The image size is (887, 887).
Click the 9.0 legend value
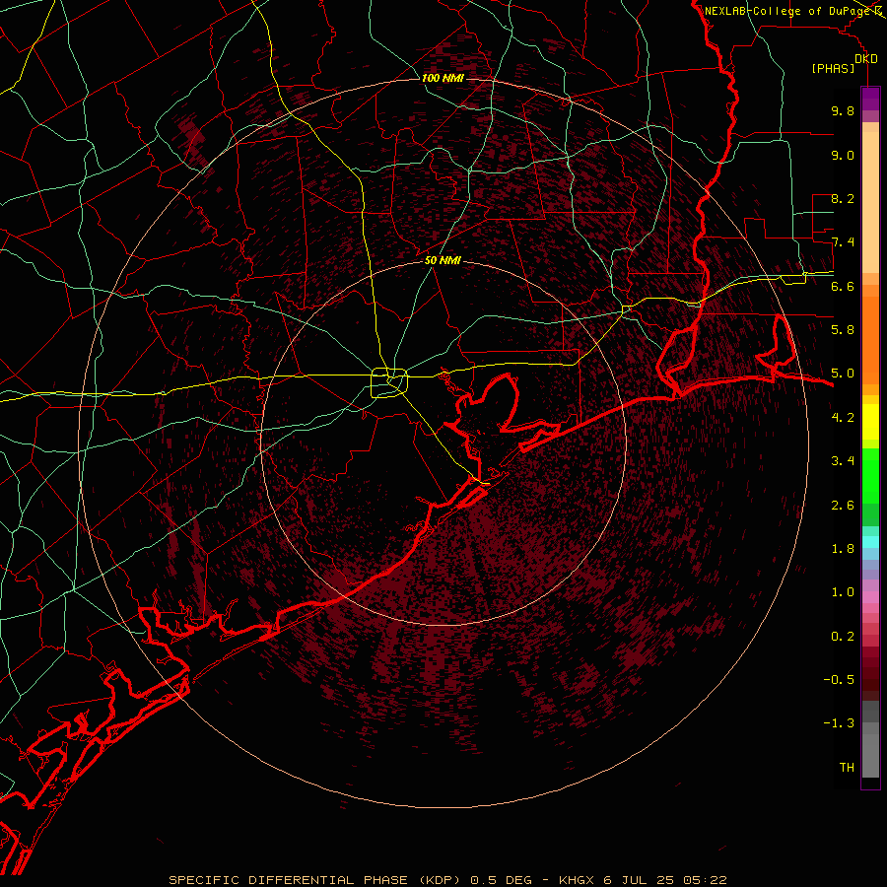pyautogui.click(x=843, y=155)
